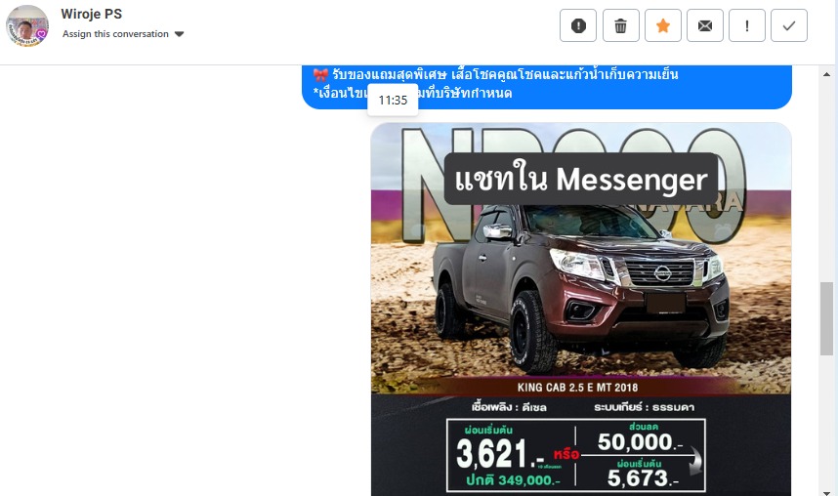Click scrollbar up arrow
The width and height of the screenshot is (838, 496).
(x=827, y=74)
